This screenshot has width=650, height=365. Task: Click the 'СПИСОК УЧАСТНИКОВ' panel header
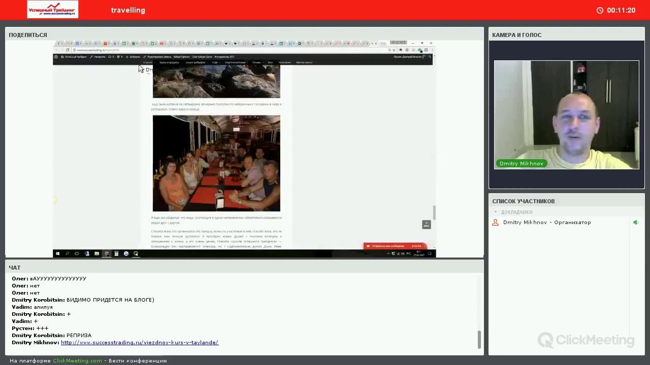point(524,201)
